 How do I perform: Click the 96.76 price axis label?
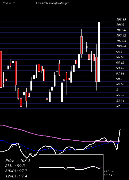click(x=120, y=58)
